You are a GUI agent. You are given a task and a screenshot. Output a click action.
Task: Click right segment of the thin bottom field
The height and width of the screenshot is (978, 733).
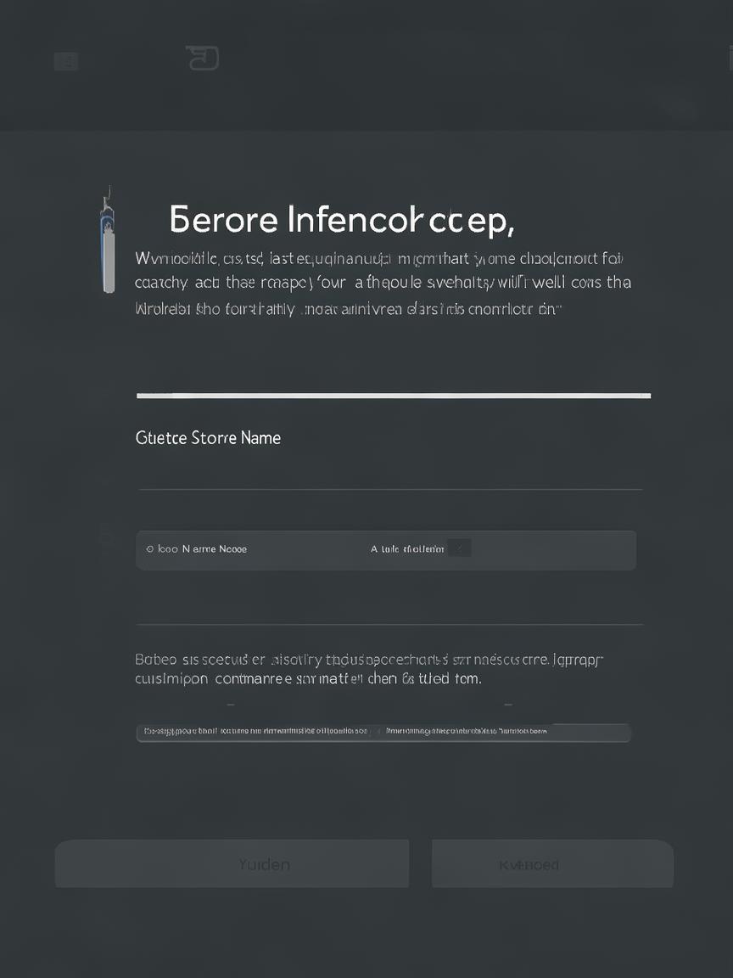[505, 731]
